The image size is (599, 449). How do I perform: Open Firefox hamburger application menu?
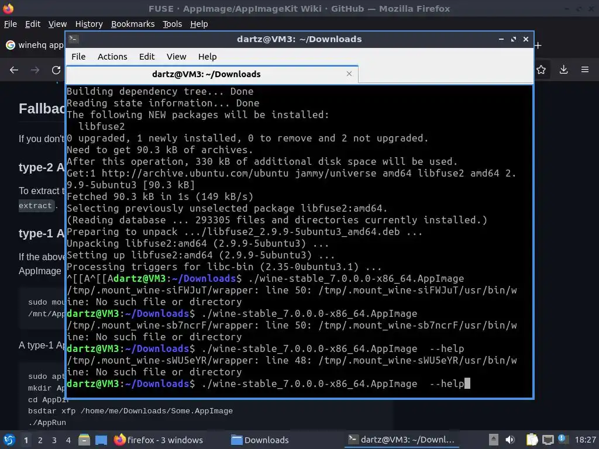point(585,70)
